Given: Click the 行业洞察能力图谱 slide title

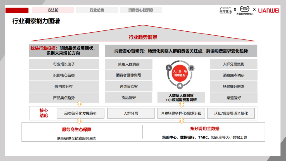Looking at the screenshot, I should tap(36, 21).
